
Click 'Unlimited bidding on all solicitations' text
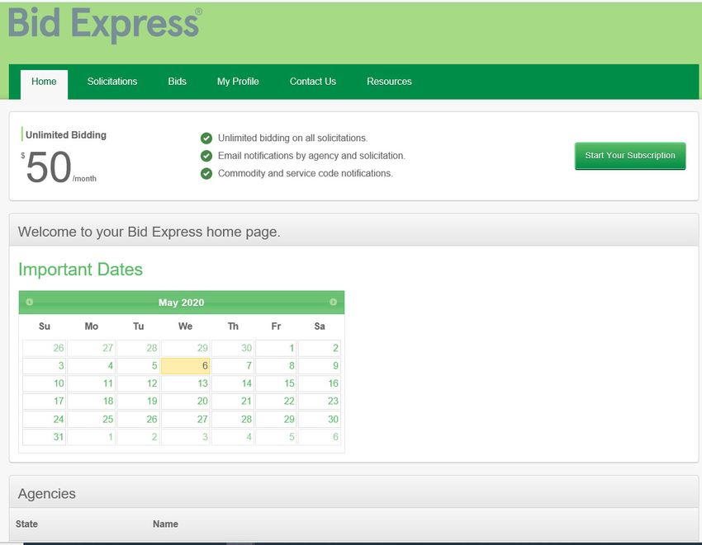click(293, 139)
